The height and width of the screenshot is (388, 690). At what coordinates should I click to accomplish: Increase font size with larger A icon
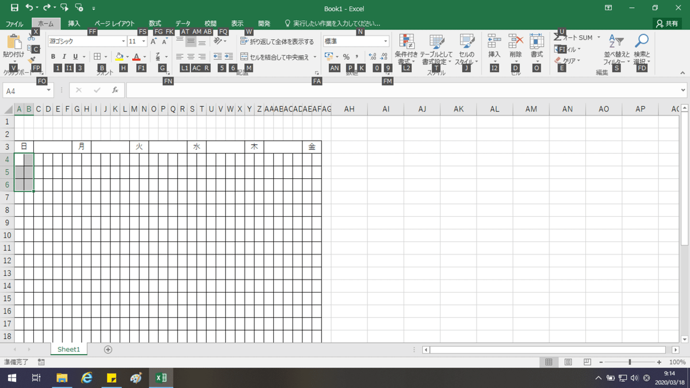point(154,41)
